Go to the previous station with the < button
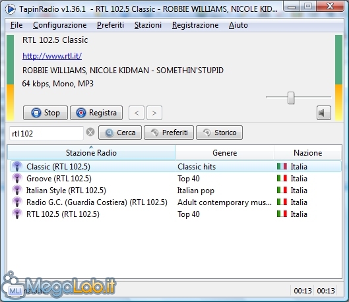The width and height of the screenshot is (349, 302). [x=137, y=113]
